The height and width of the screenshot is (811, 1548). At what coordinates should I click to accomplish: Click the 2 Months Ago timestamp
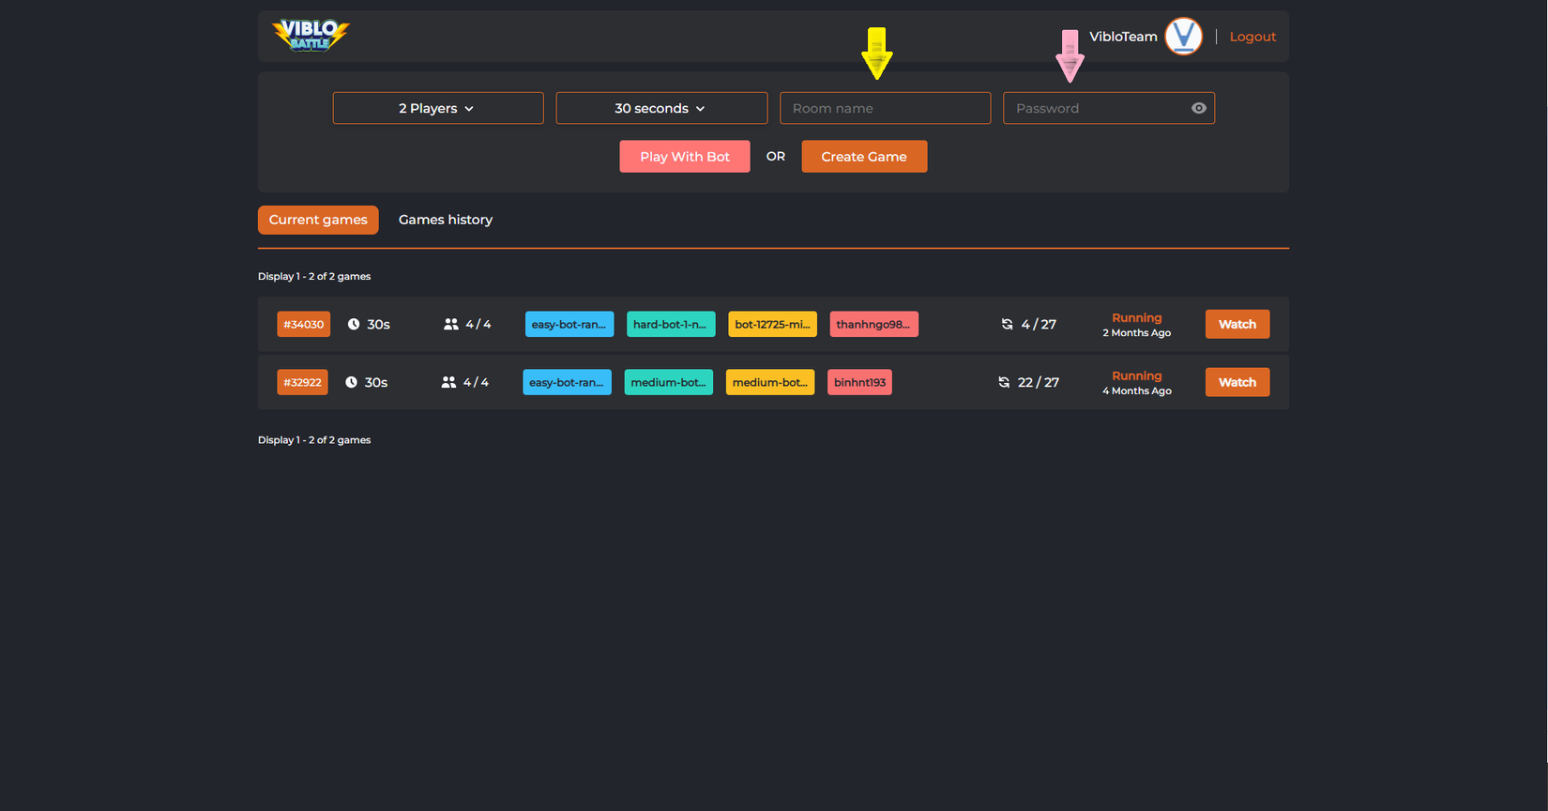[1136, 333]
